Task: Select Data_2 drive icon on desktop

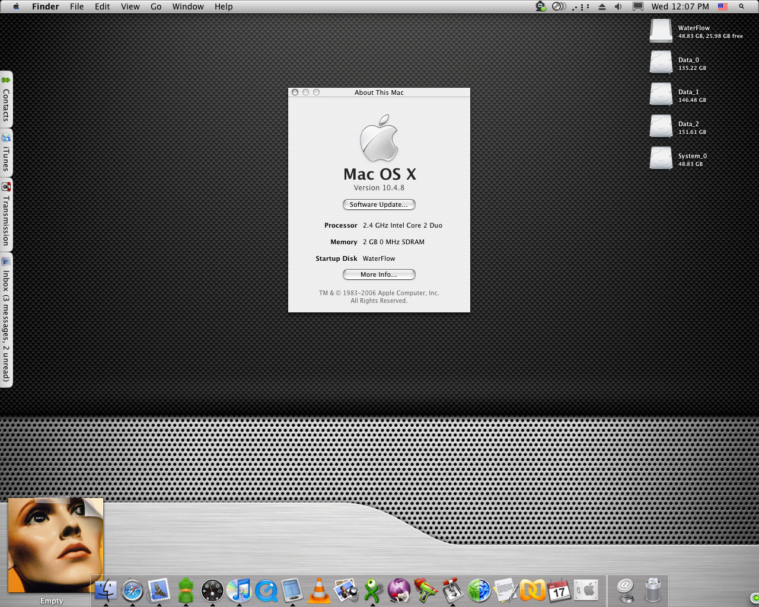Action: pos(661,126)
